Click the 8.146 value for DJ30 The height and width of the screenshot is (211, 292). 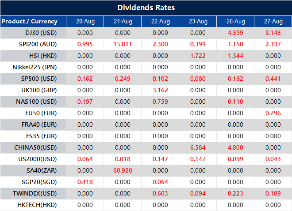[273, 33]
